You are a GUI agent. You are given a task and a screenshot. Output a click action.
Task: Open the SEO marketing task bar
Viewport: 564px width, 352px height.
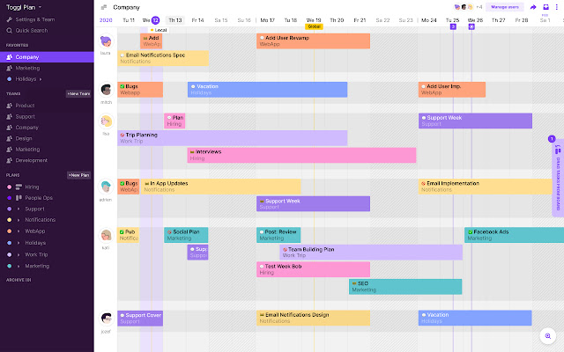tap(405, 287)
